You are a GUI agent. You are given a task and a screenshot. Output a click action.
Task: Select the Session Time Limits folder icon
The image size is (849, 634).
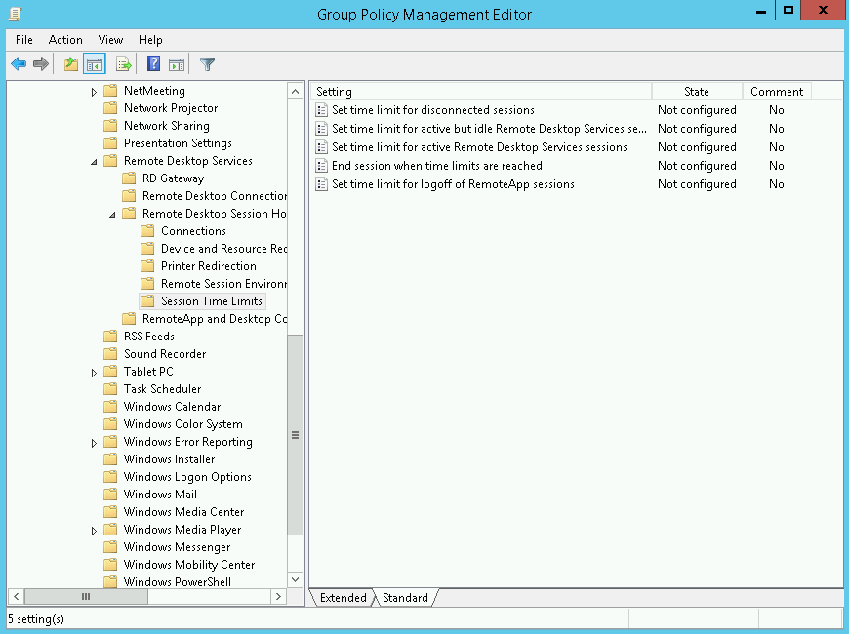(x=147, y=301)
